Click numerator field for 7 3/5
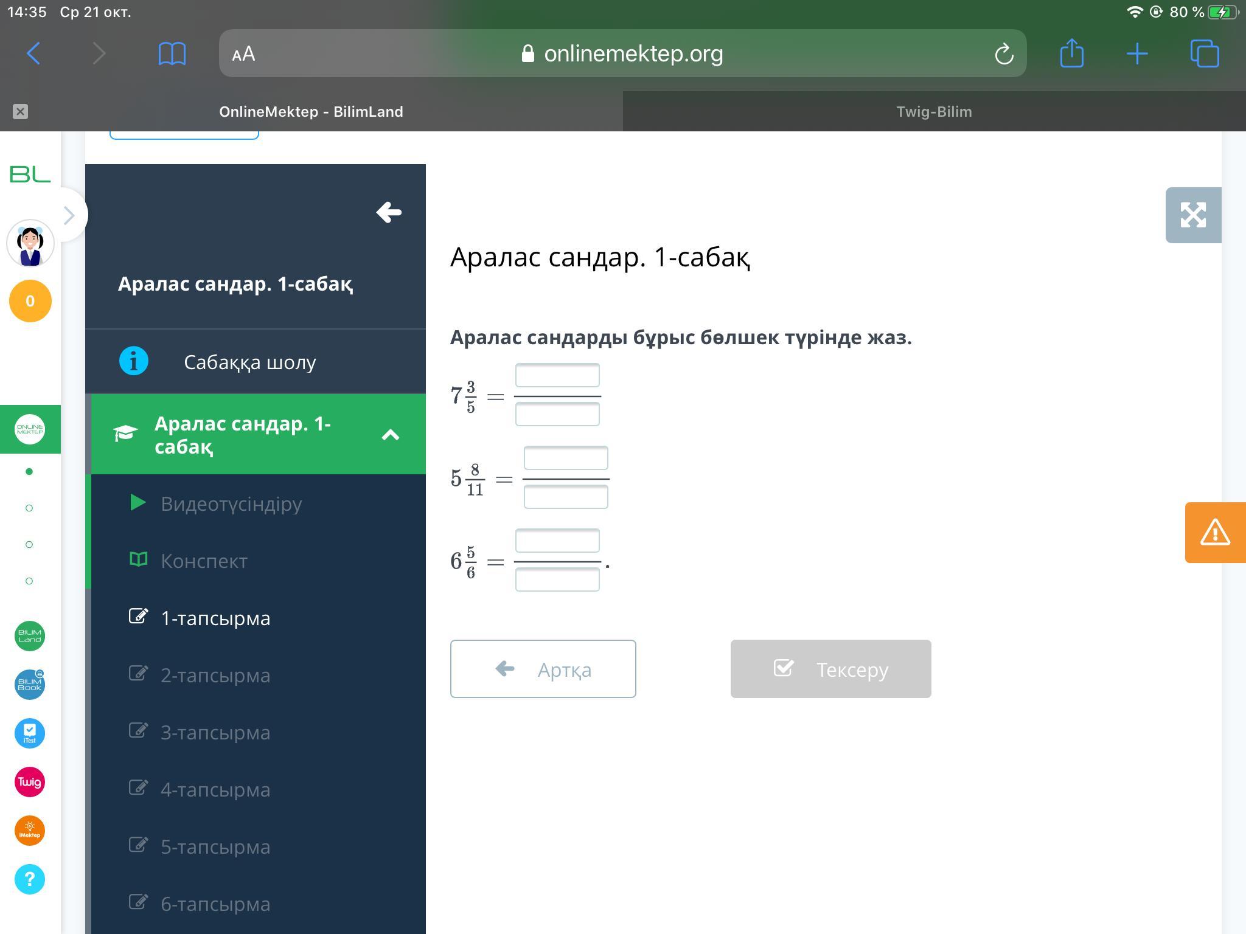The height and width of the screenshot is (934, 1246). [x=557, y=376]
